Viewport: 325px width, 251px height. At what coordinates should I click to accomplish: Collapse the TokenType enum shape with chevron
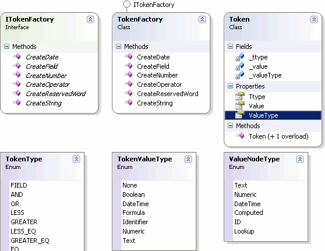click(x=76, y=159)
